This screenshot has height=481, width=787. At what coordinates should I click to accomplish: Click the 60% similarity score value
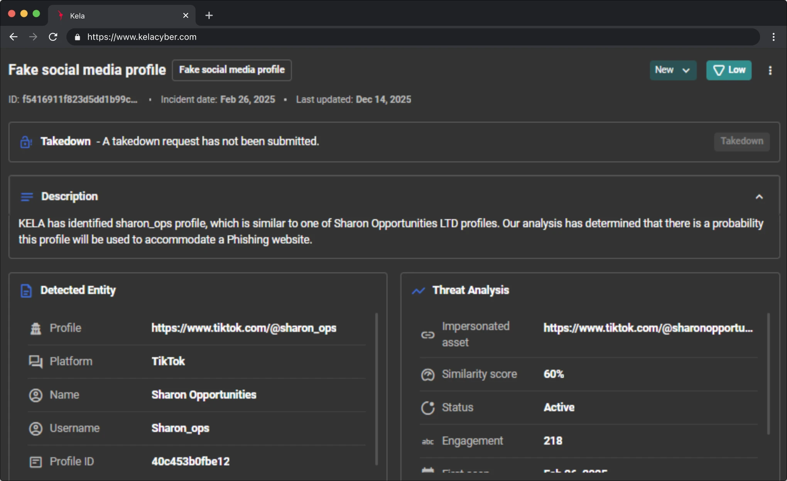tap(554, 374)
